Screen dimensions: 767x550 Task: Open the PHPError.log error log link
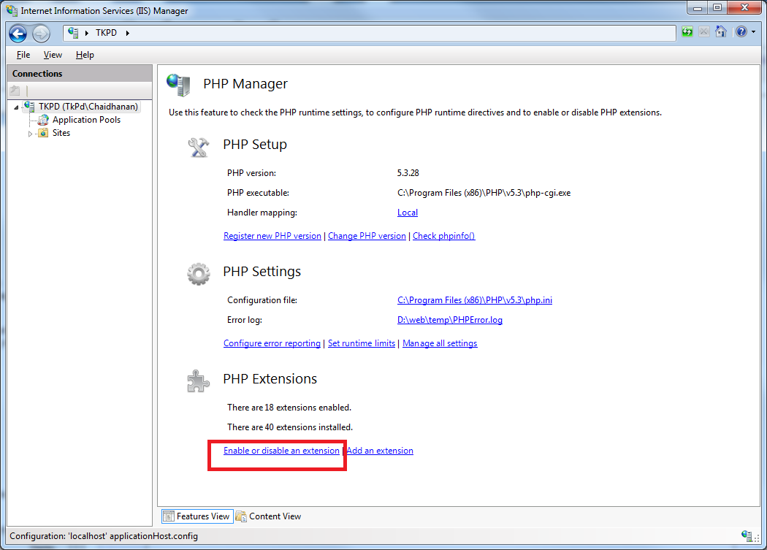(x=449, y=319)
